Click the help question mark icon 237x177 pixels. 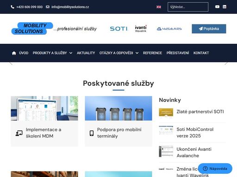(205, 169)
